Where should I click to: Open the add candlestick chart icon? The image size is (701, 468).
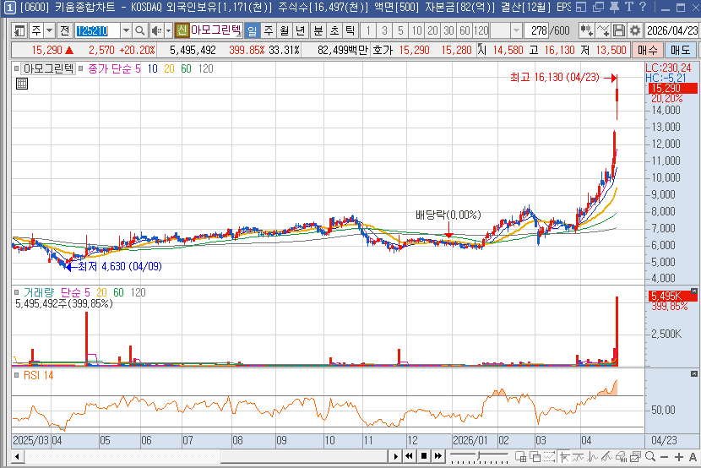[x=586, y=30]
